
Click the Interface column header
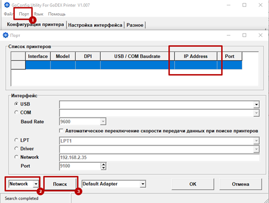[38, 56]
